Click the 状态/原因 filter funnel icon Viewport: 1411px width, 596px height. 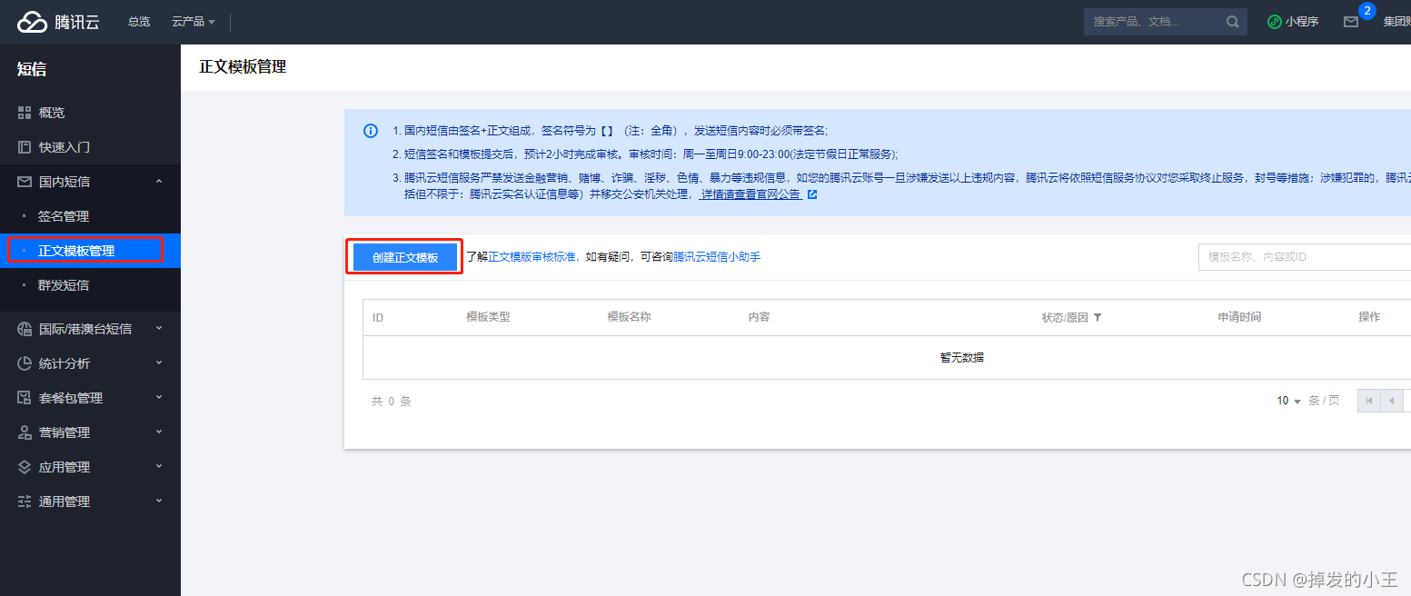(x=1098, y=318)
